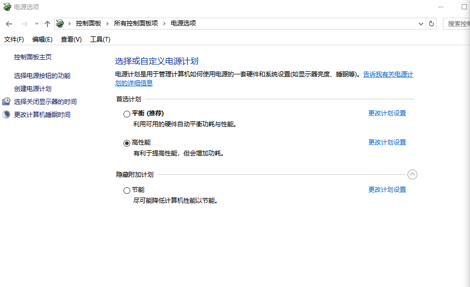The width and height of the screenshot is (470, 287).
Task: Click 更改计划设置 for the 高性能 plan
Action: click(387, 142)
